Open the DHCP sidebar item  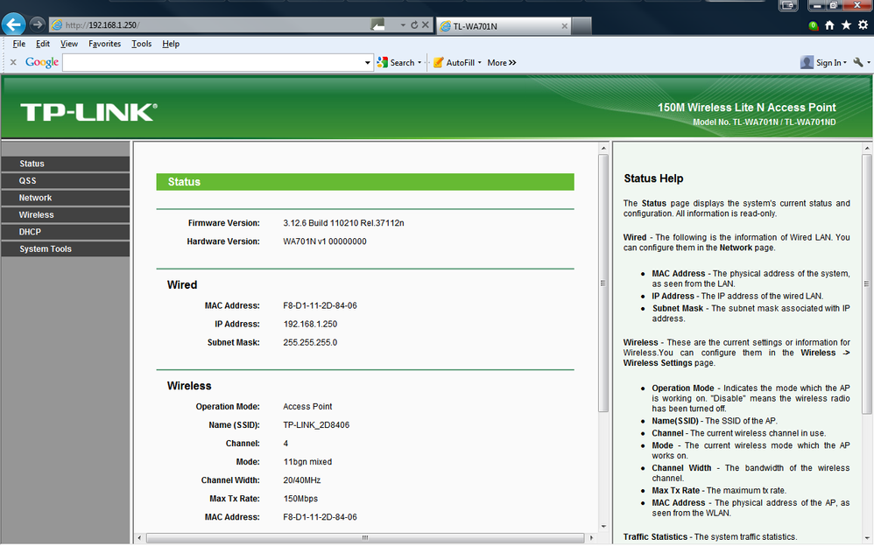[x=65, y=232]
